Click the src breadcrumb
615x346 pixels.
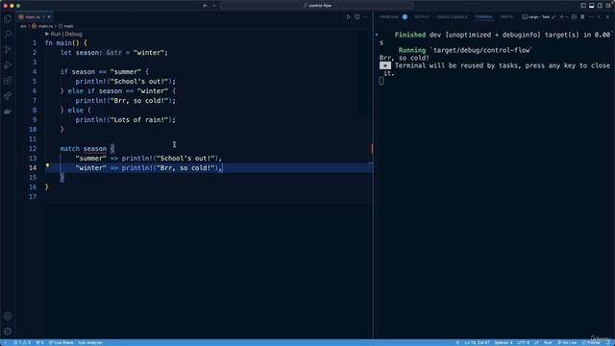click(x=23, y=26)
